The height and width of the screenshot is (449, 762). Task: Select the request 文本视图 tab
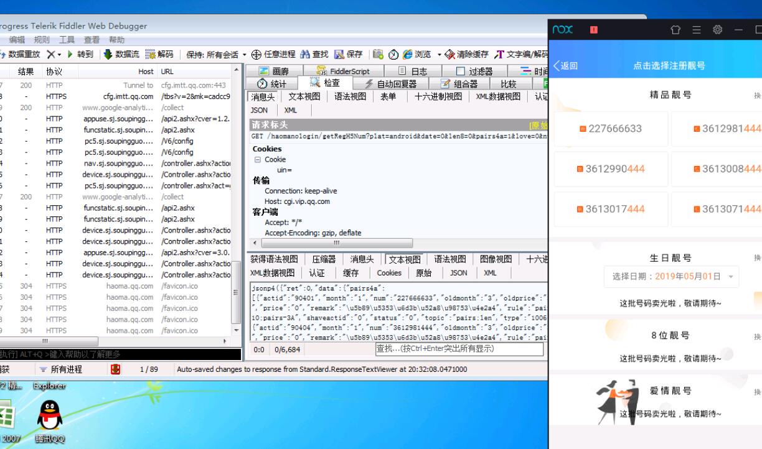pyautogui.click(x=304, y=96)
